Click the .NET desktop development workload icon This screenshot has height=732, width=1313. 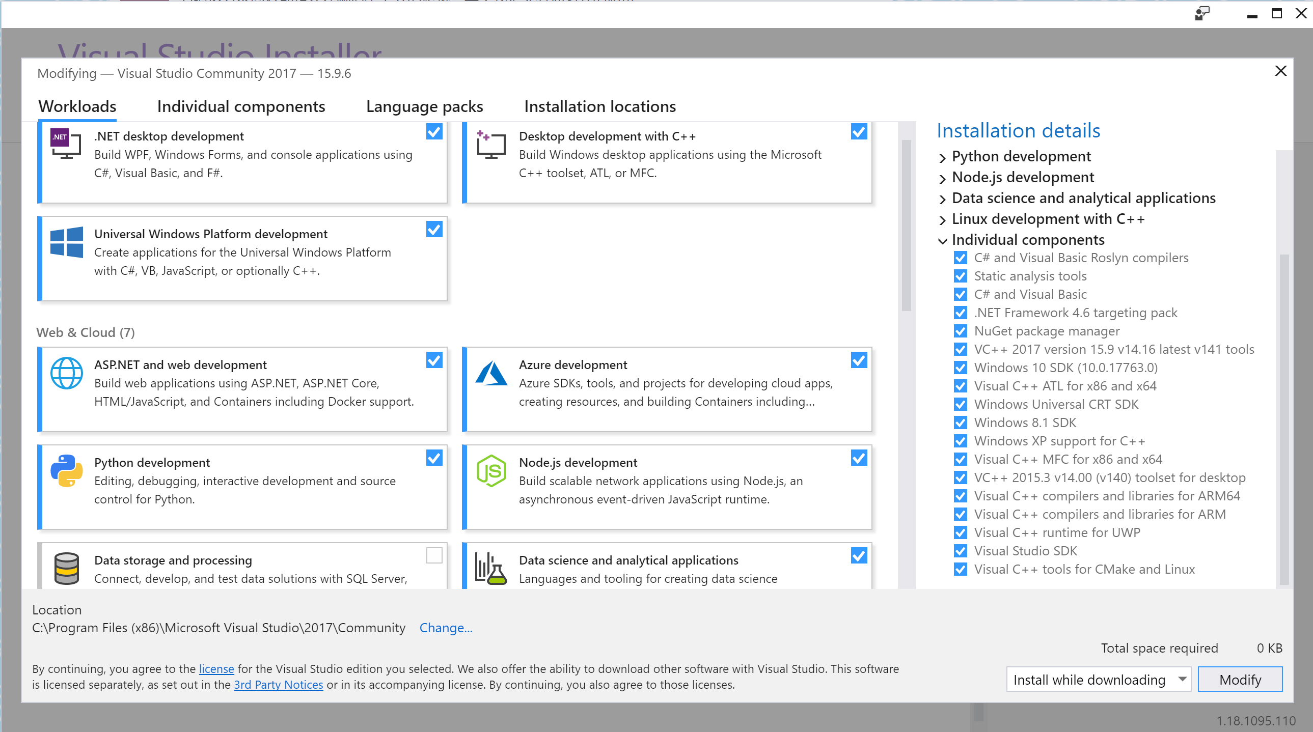click(66, 144)
